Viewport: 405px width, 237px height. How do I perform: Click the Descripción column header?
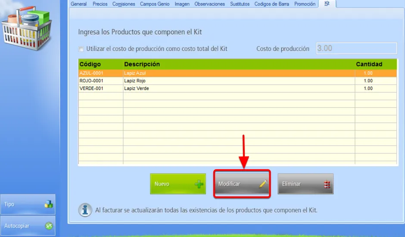(x=239, y=64)
